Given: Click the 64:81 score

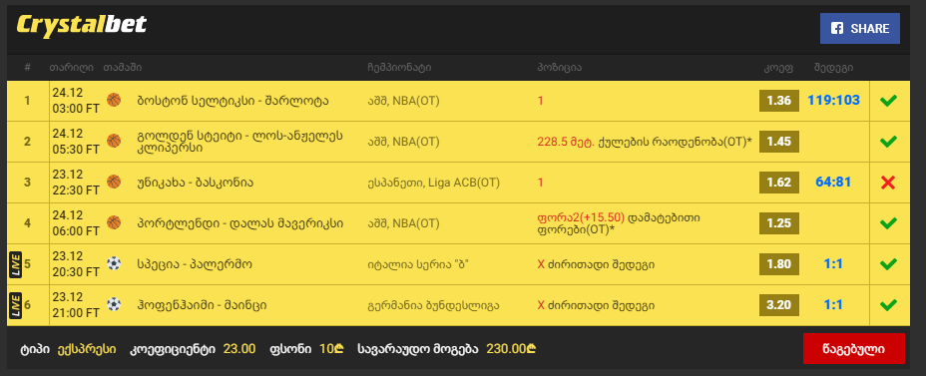Looking at the screenshot, I should [833, 182].
